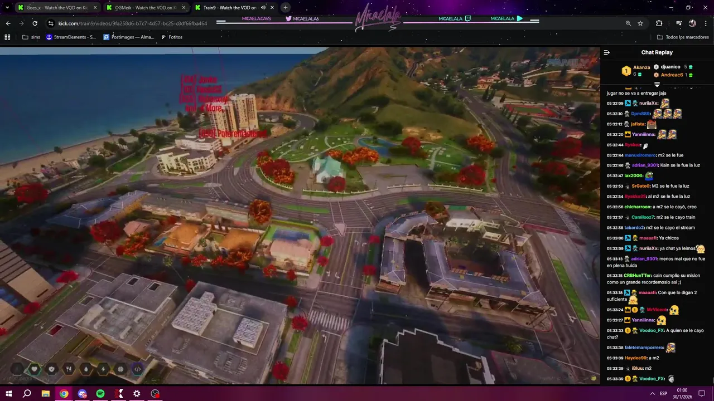This screenshot has height=401, width=714.
Task: Reload the Kick page
Action: (x=35, y=23)
